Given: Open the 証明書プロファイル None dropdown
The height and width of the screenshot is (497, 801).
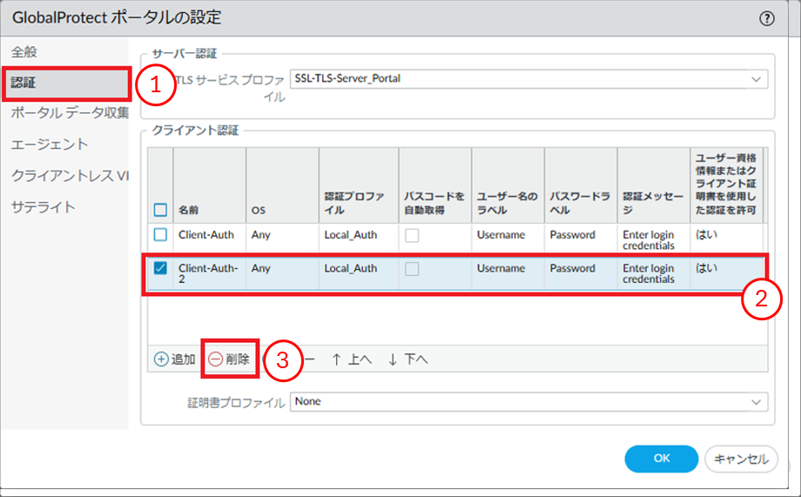Looking at the screenshot, I should point(754,401).
